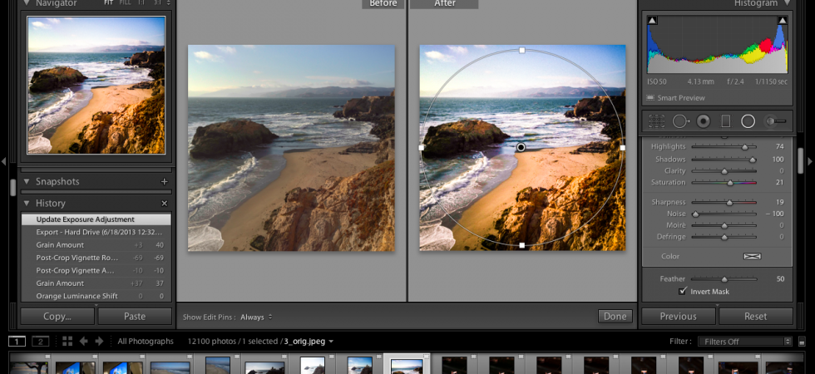Open the Show Edit Pins dropdown
815x374 pixels.
point(256,317)
